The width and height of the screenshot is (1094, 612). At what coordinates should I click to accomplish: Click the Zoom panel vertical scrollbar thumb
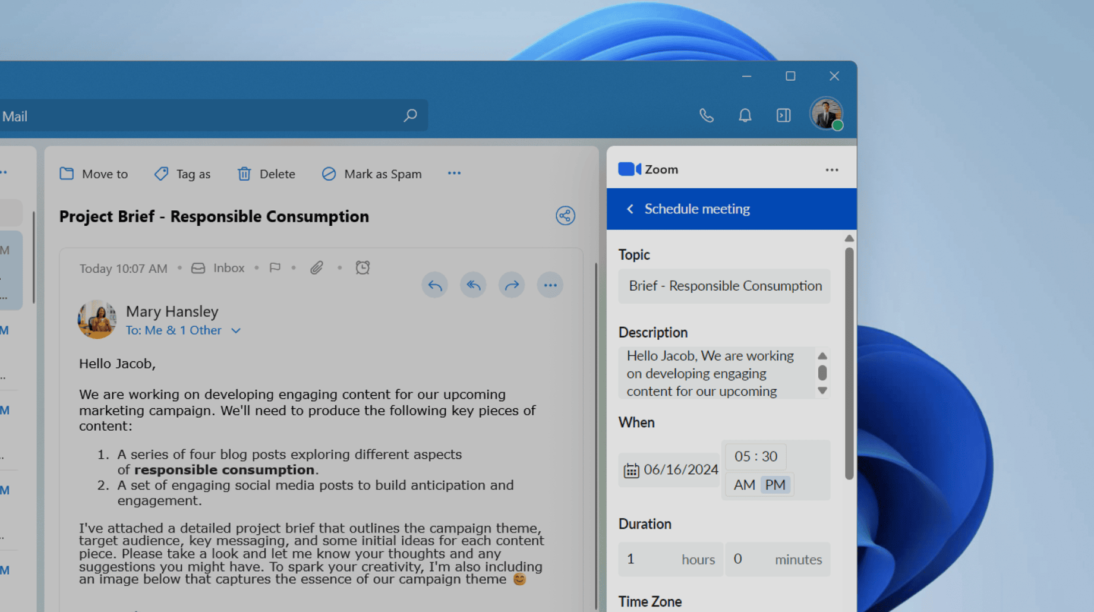coord(849,364)
